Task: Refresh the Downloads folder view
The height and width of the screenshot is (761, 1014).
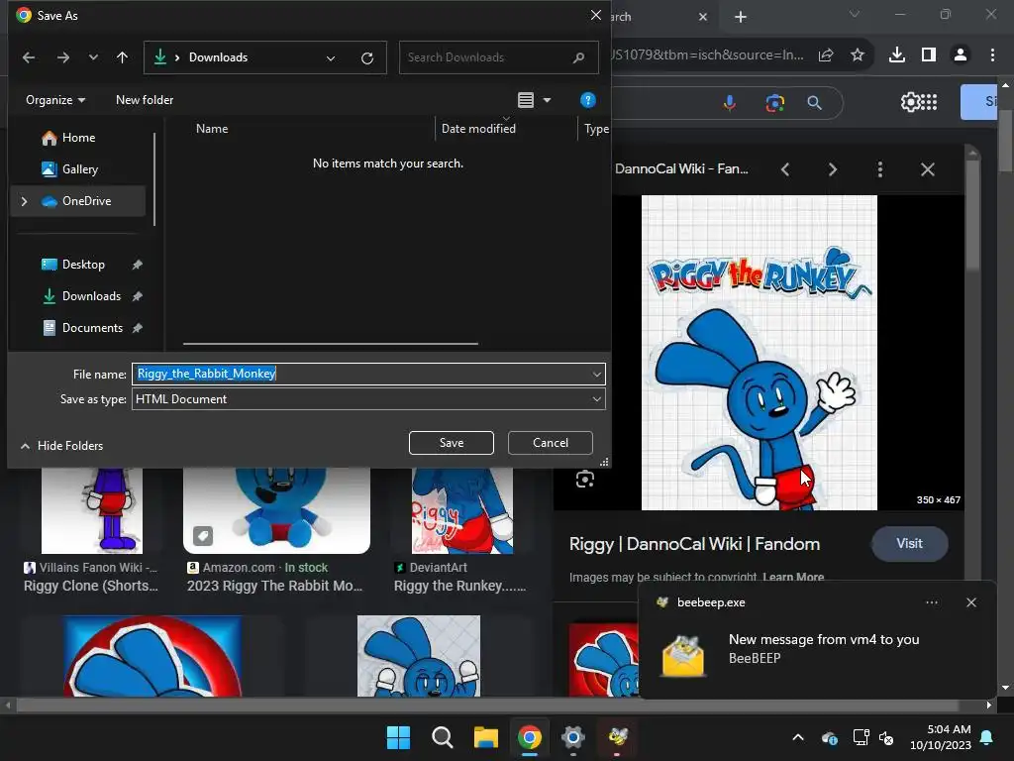Action: click(x=367, y=58)
